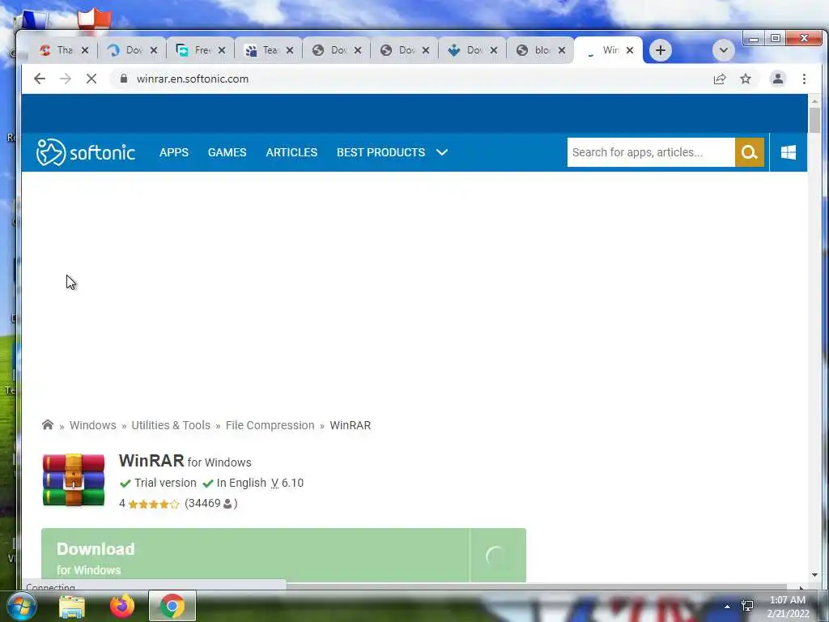Share this page via share icon

coord(720,79)
